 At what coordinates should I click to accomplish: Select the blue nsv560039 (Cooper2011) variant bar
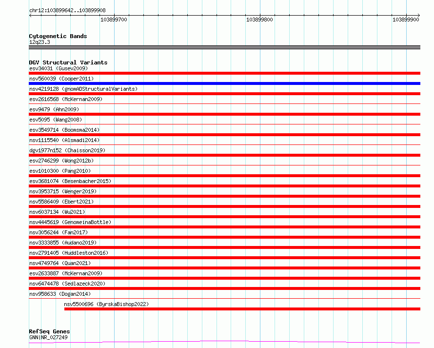click(x=224, y=83)
